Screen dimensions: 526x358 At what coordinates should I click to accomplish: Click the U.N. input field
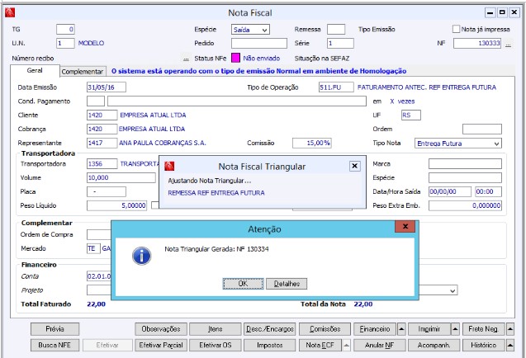point(65,43)
